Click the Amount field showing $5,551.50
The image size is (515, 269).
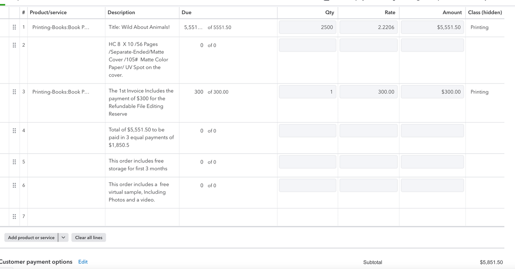[x=432, y=27]
